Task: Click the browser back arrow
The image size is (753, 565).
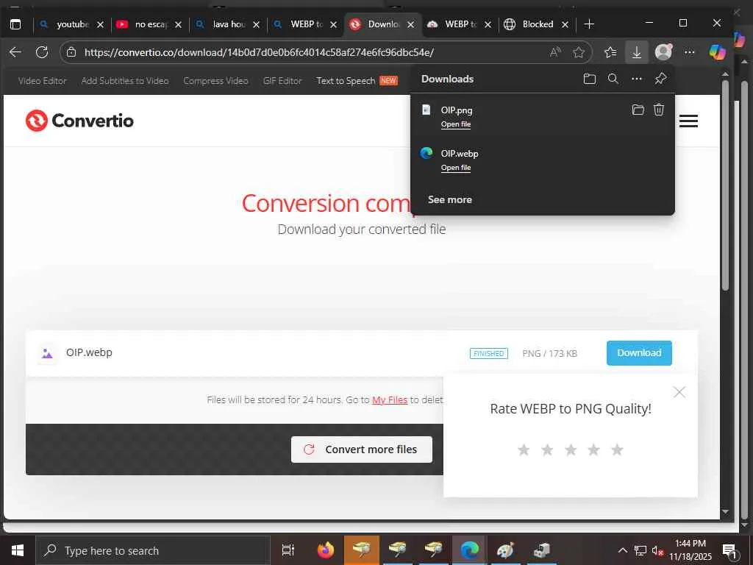Action: point(15,52)
